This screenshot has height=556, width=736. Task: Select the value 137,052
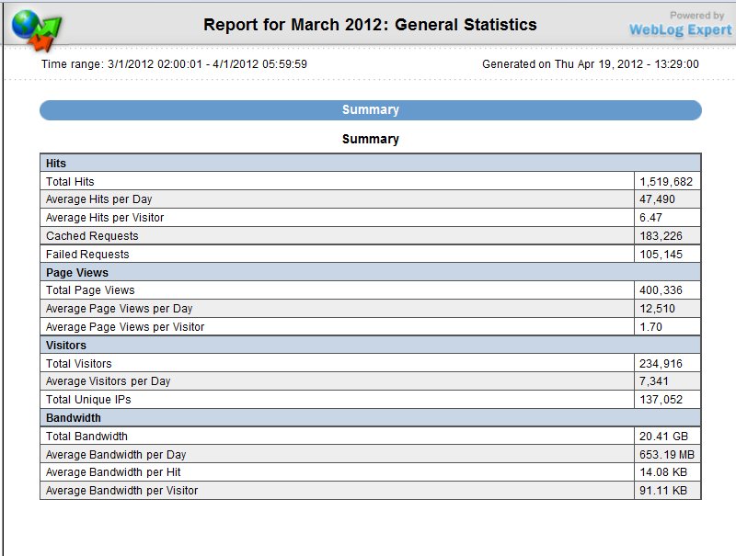pos(661,400)
